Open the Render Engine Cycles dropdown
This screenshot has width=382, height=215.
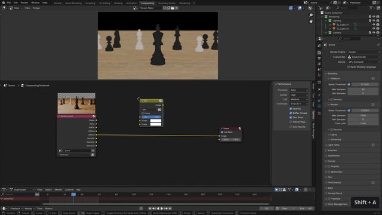pos(363,52)
